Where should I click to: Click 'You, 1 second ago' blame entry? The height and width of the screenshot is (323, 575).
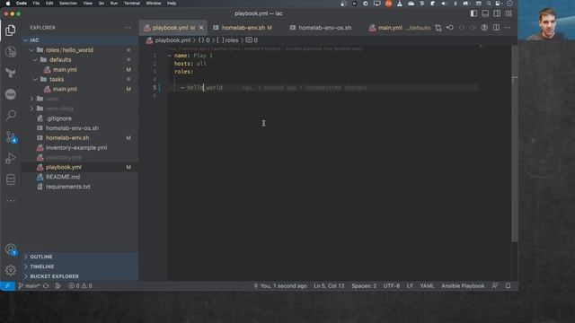[x=280, y=286]
